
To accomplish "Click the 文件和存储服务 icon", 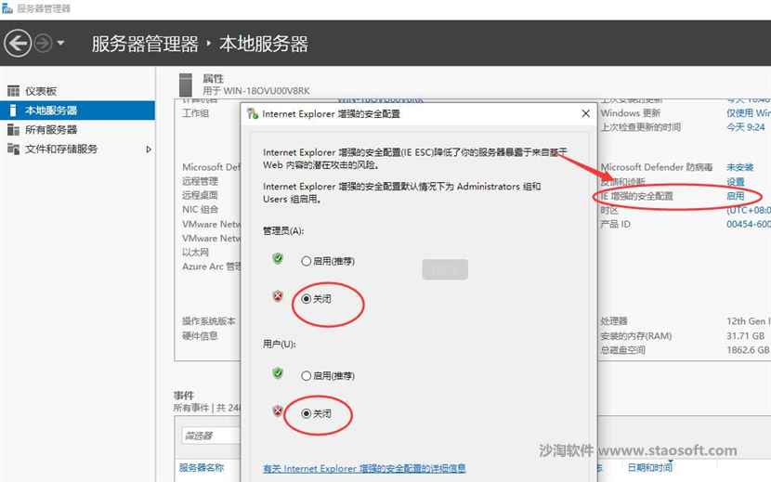I will pos(13,149).
